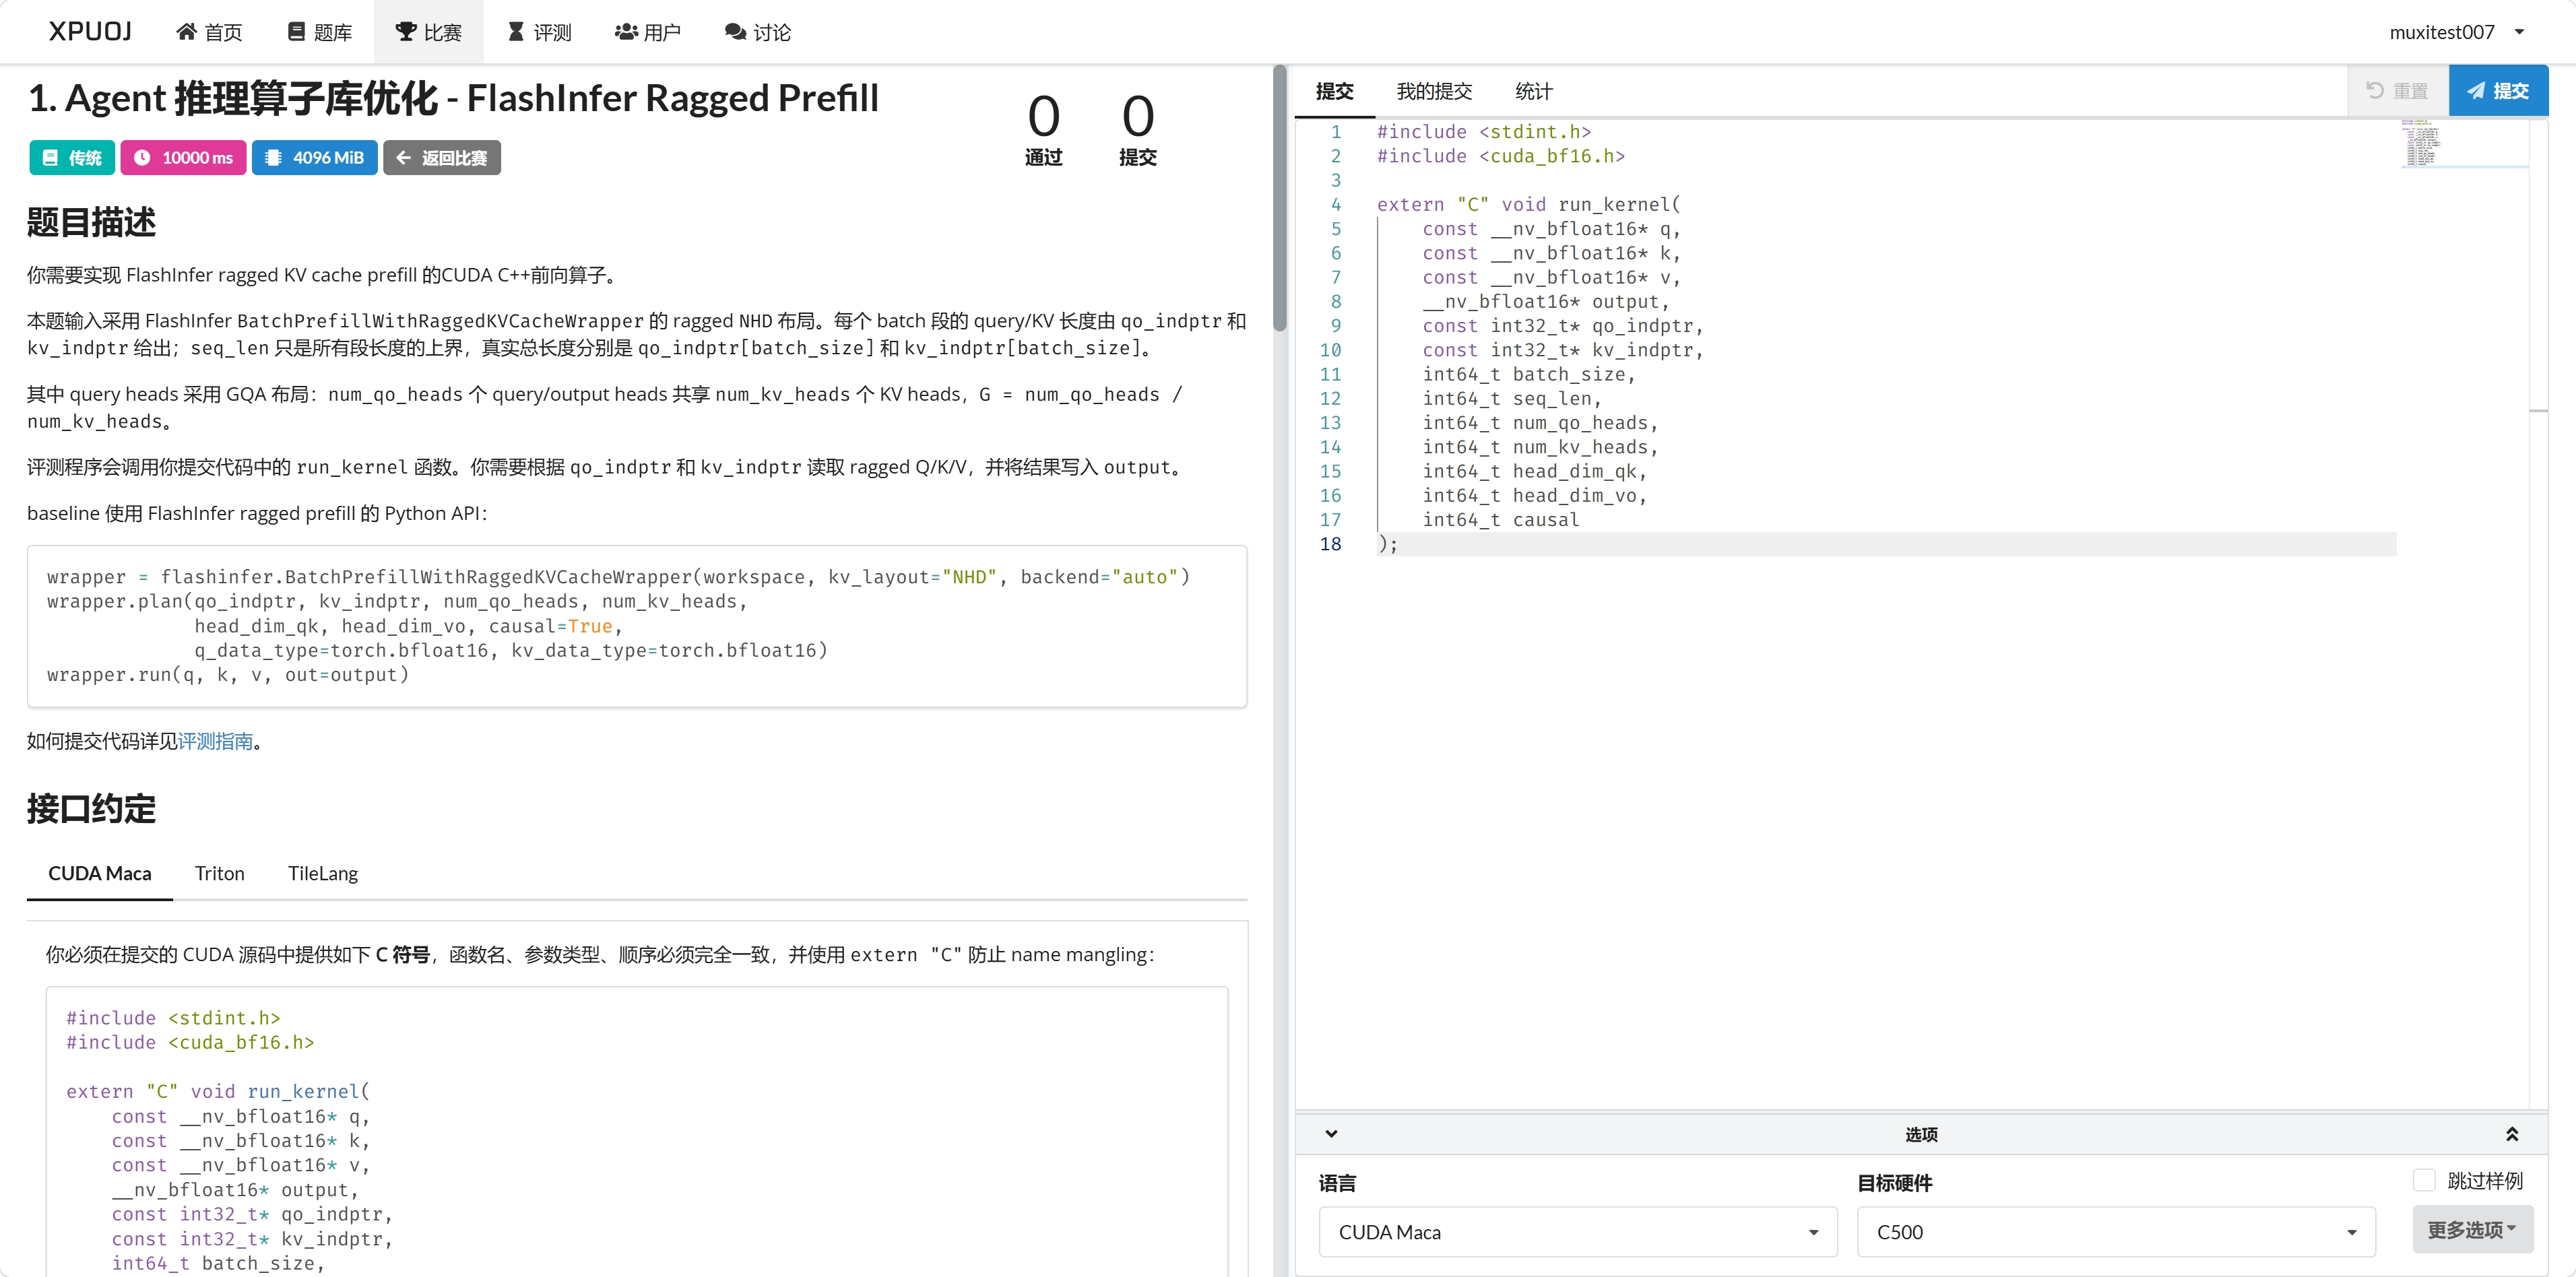Click the 目标硬件 label in the options panel
Screen dimensions: 2576x1277
pos(1895,1183)
